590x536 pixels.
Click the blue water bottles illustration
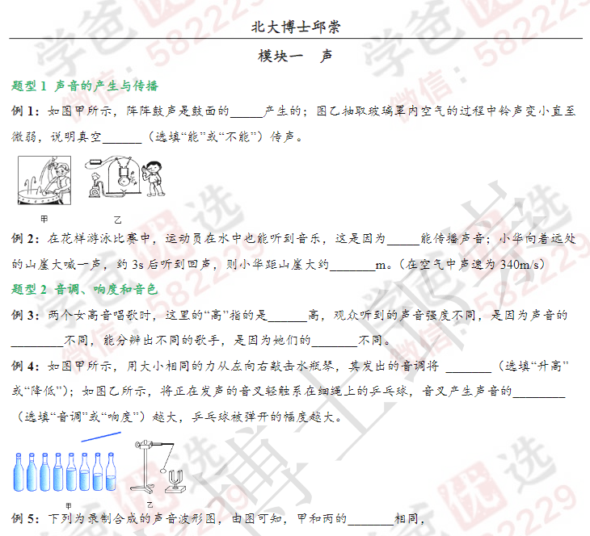(x=65, y=471)
